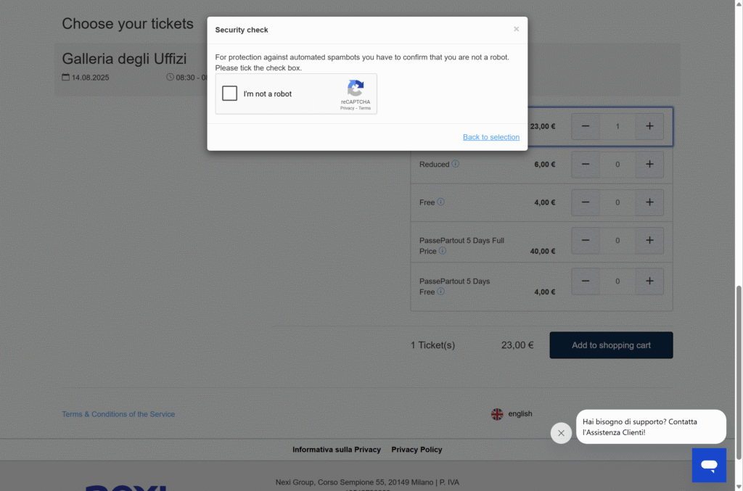Viewport: 743px width, 491px height.
Task: Open the reCAPTCHA Privacy link
Action: pos(347,109)
